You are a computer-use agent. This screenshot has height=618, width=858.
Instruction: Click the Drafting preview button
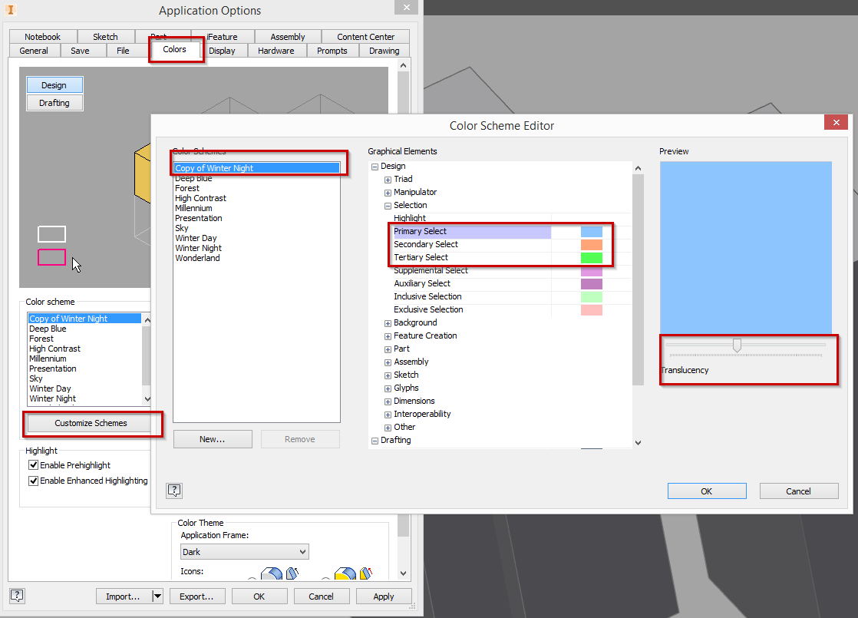(54, 102)
